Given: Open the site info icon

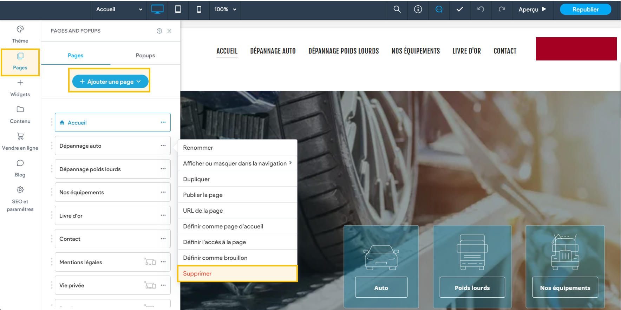Looking at the screenshot, I should coord(418,9).
